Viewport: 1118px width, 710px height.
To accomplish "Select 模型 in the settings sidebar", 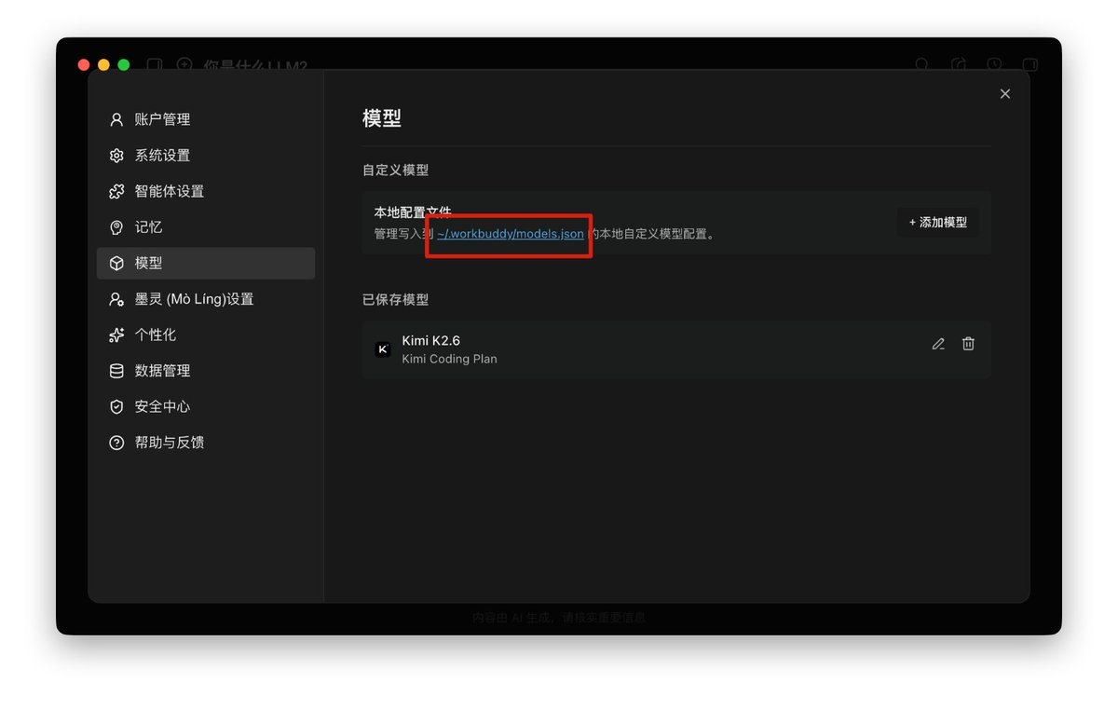I will pyautogui.click(x=206, y=263).
